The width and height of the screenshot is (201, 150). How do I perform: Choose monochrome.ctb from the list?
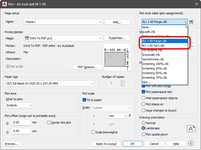point(153,59)
